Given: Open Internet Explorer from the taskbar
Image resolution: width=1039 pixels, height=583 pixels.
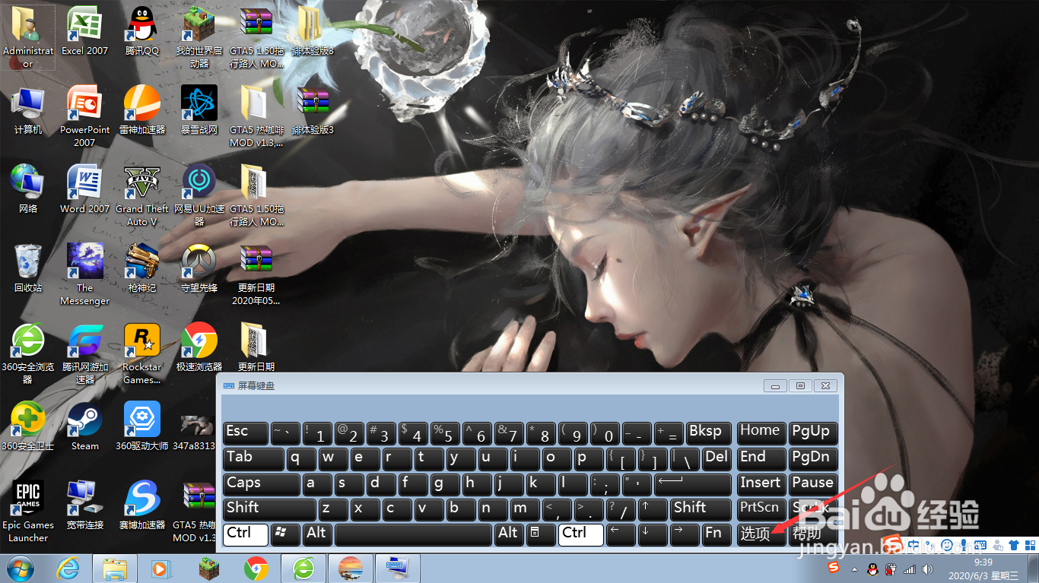Looking at the screenshot, I should click(68, 569).
